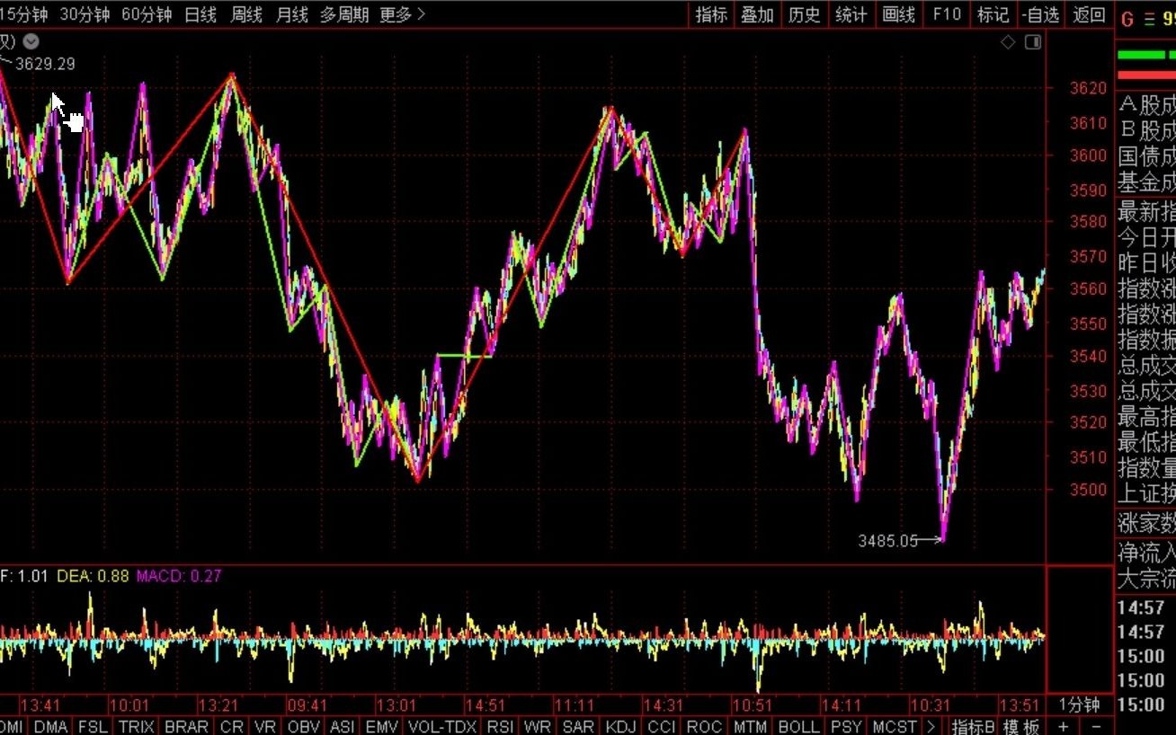Toggle the side panel layout icon
This screenshot has height=735, width=1176.
pos(1033,42)
